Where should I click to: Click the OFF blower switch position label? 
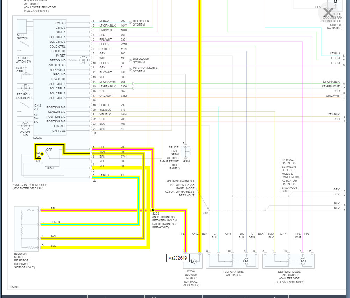point(49,150)
